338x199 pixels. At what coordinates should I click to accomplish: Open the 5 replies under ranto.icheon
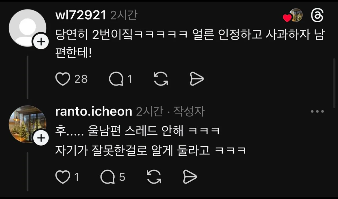107,177
